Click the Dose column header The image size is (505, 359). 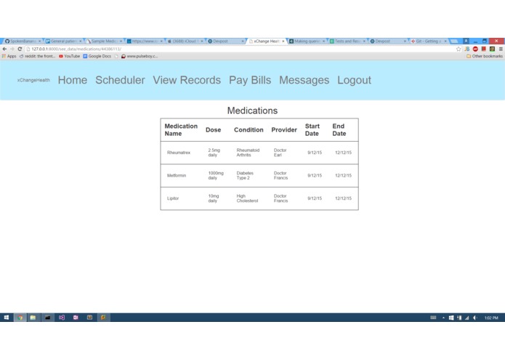[x=213, y=130]
